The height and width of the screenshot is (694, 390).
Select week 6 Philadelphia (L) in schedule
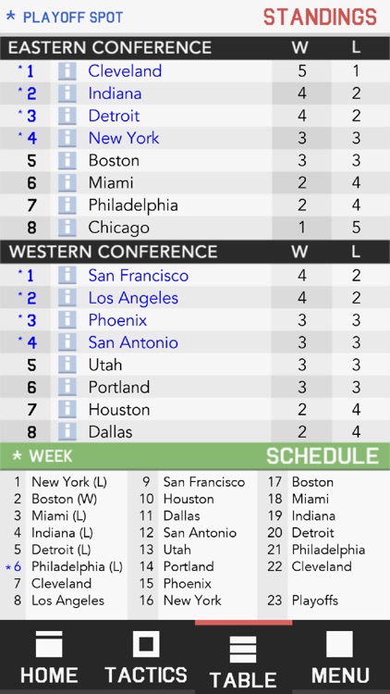[x=77, y=566]
